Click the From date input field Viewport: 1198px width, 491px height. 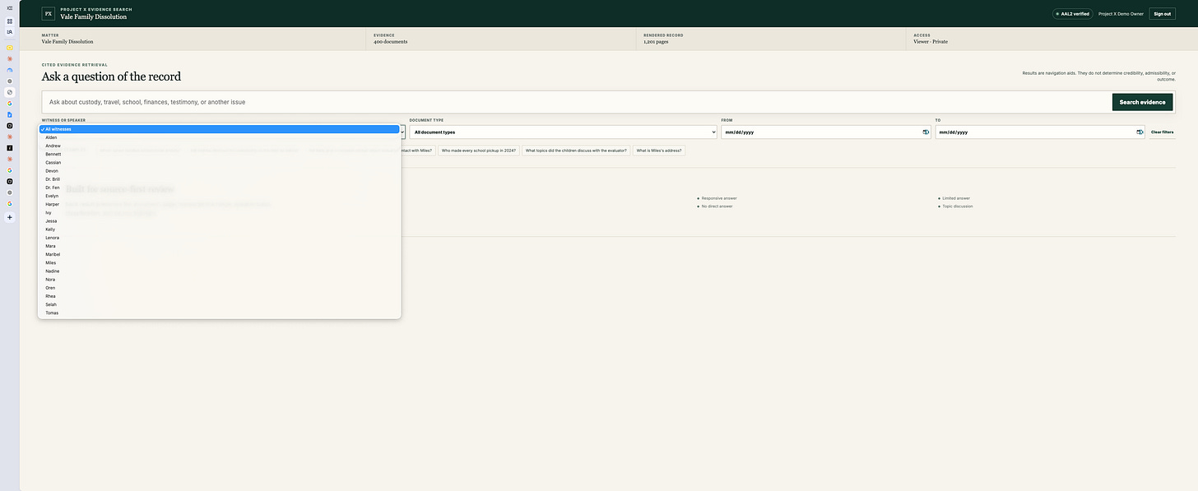click(825, 132)
